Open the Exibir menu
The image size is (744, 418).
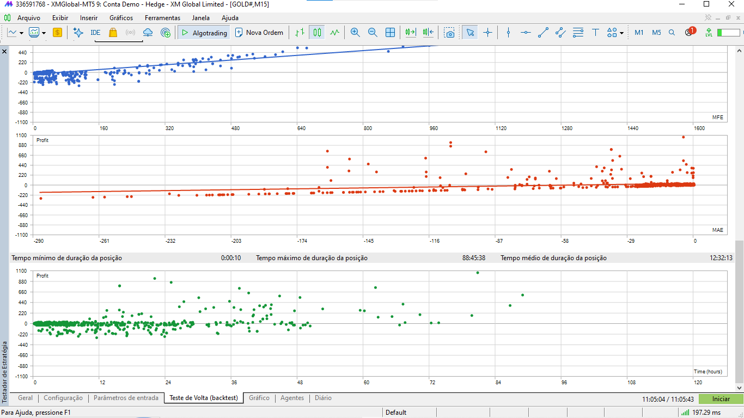click(x=60, y=18)
